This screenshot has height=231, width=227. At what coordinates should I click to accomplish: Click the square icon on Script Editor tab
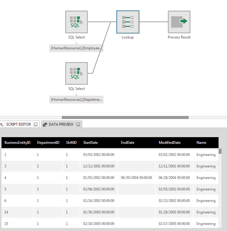pos(36,124)
